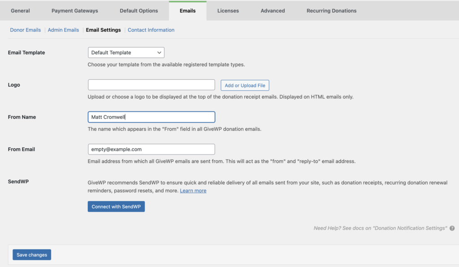Select the Email Settings section
This screenshot has width=459, height=267.
pos(104,30)
